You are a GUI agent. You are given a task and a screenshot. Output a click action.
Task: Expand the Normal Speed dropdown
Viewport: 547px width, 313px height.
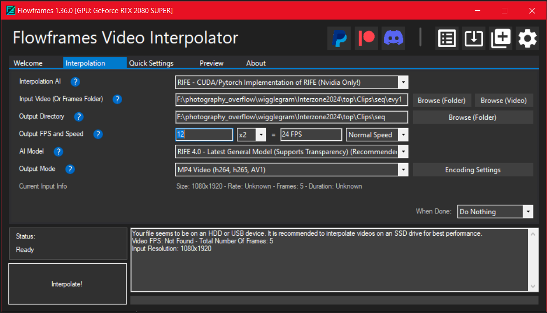click(403, 135)
